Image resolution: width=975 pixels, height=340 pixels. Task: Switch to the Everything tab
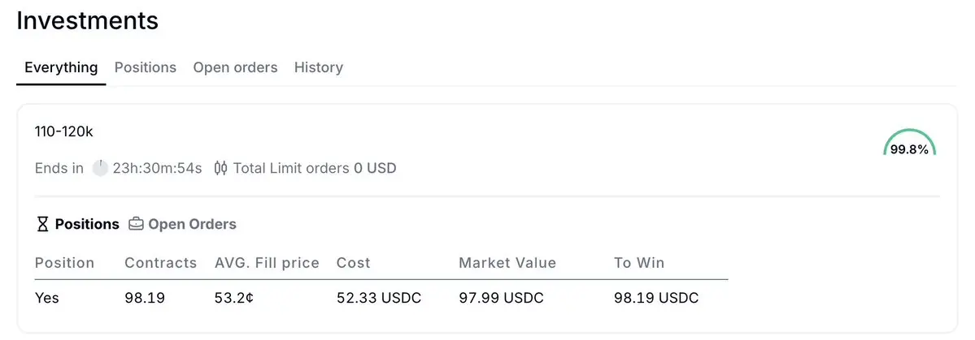click(x=61, y=67)
